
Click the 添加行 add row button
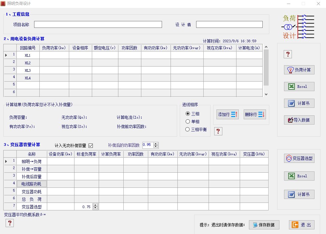228,114
